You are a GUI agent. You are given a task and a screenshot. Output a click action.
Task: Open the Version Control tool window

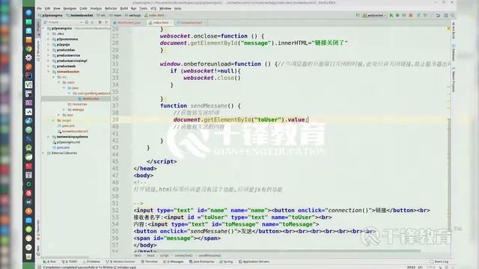pyautogui.click(x=120, y=262)
